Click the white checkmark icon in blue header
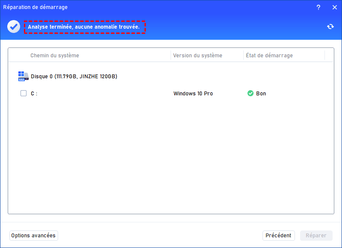The height and width of the screenshot is (248, 342). (x=13, y=27)
